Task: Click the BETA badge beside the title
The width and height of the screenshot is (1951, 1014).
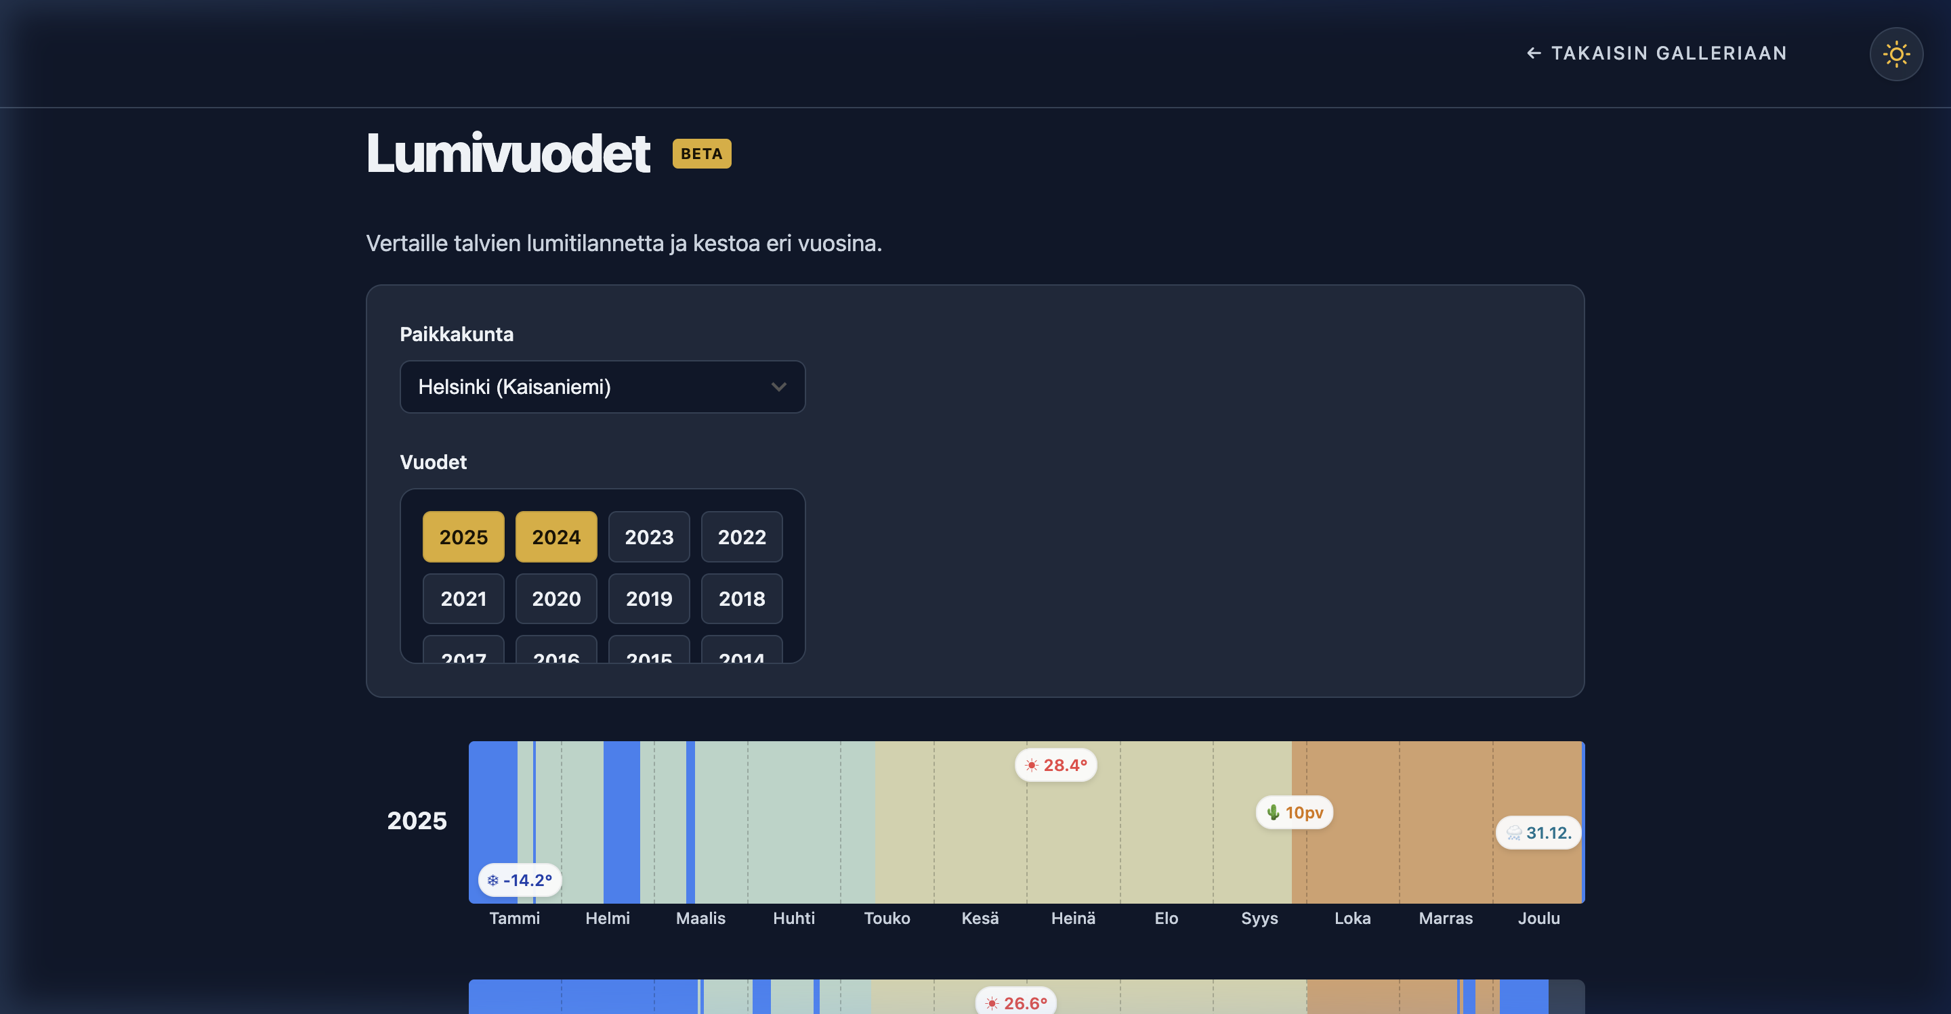Action: click(x=701, y=154)
